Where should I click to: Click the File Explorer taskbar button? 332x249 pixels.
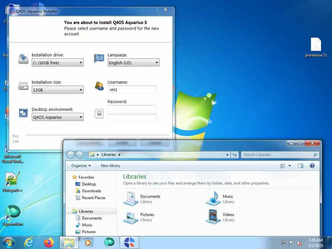click(69, 243)
